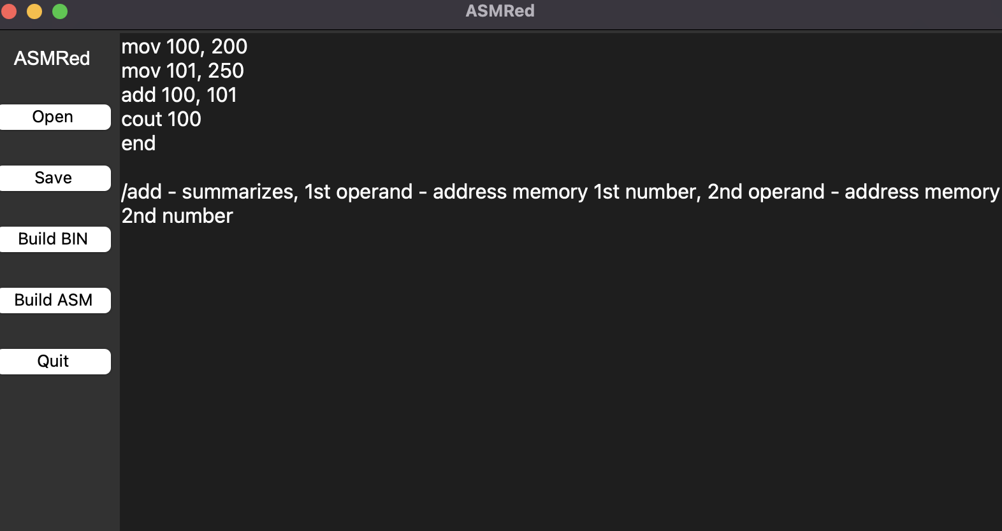Maximize the window with the green button
This screenshot has height=531, width=1002.
60,11
